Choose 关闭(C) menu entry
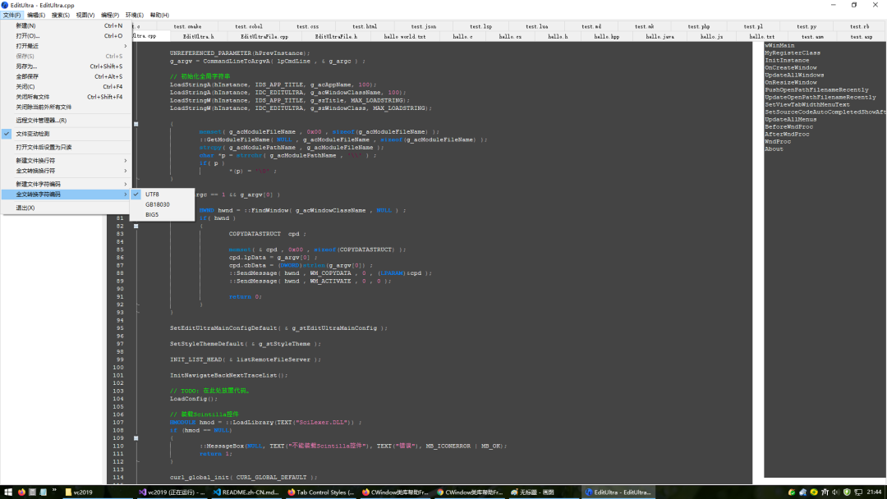The image size is (887, 499). point(66,87)
